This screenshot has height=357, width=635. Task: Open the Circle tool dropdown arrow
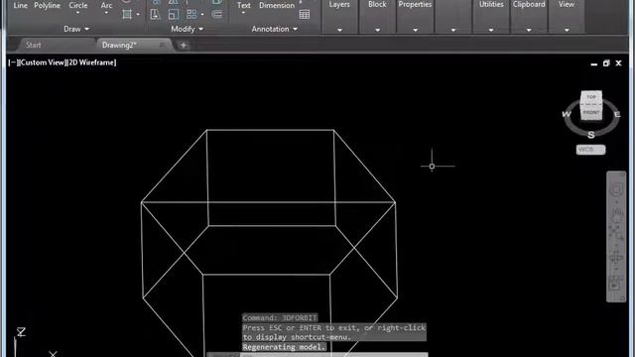[77, 13]
